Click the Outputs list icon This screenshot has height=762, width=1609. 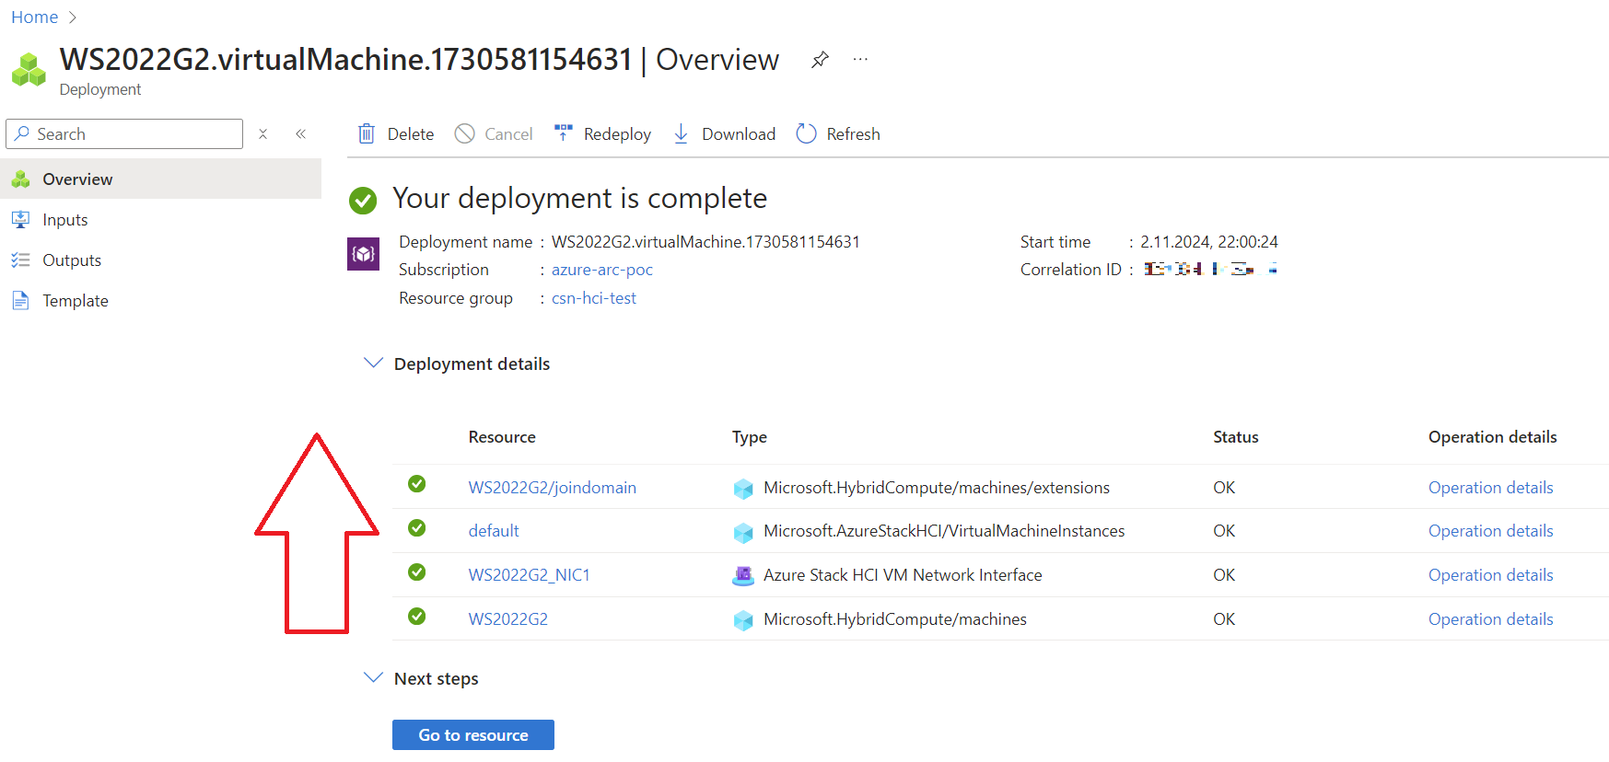(20, 260)
